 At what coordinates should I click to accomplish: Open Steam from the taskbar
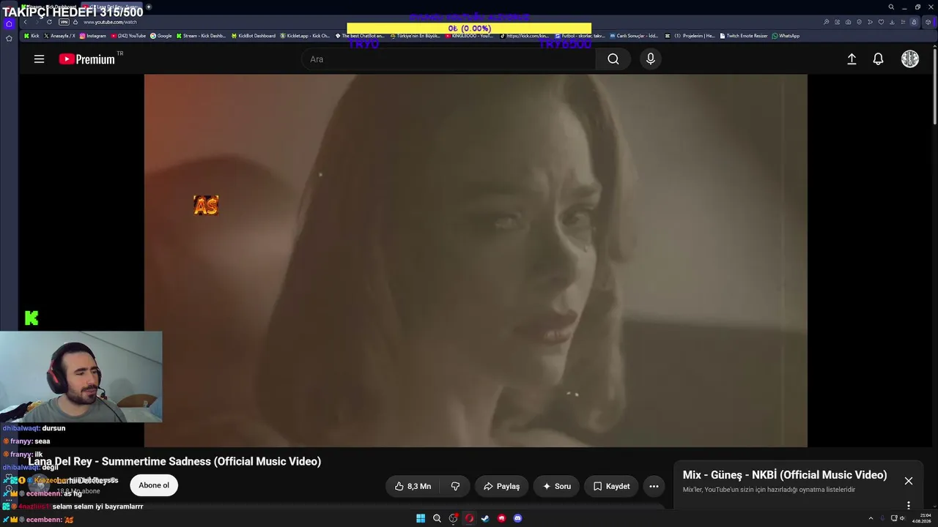485,518
